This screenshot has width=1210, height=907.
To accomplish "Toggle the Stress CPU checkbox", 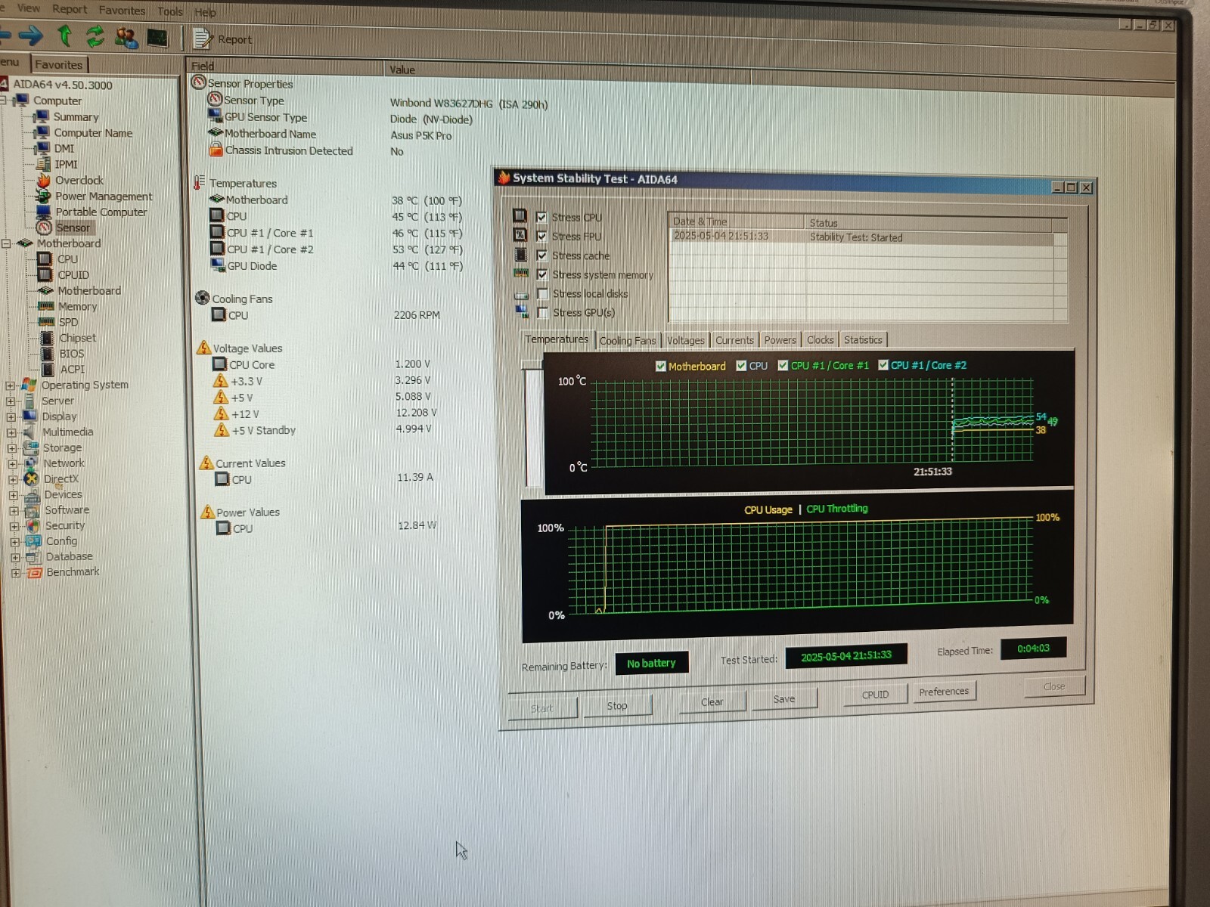I will pyautogui.click(x=541, y=217).
